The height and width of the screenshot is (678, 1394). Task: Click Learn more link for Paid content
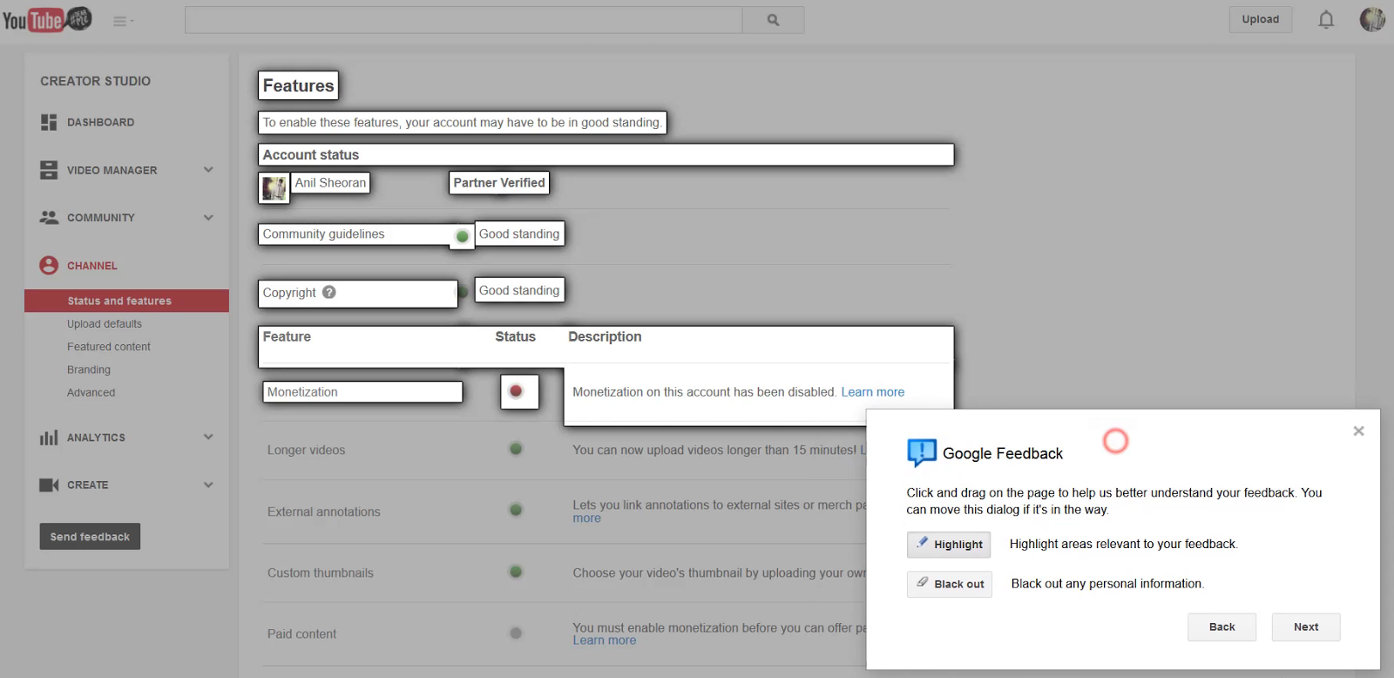tap(605, 641)
